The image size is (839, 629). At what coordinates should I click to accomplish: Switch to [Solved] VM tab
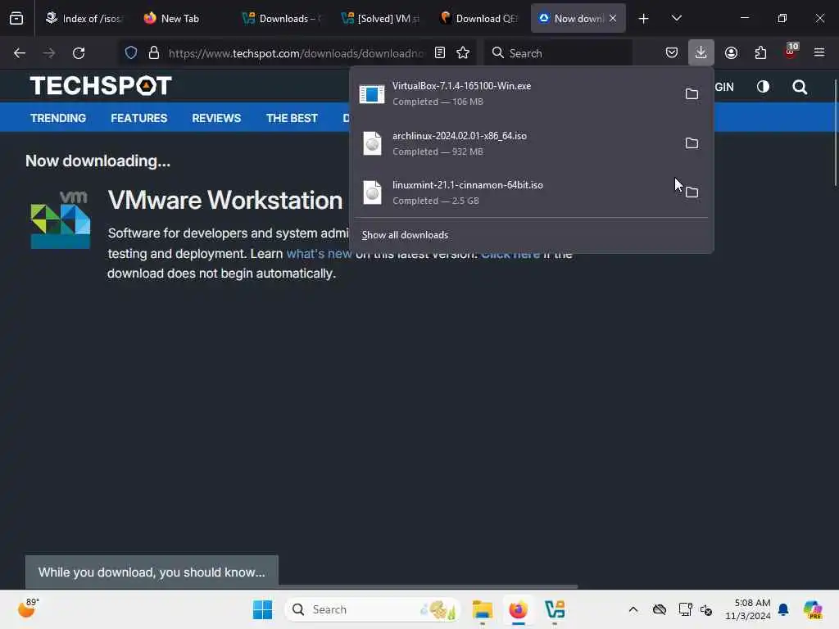click(x=380, y=18)
